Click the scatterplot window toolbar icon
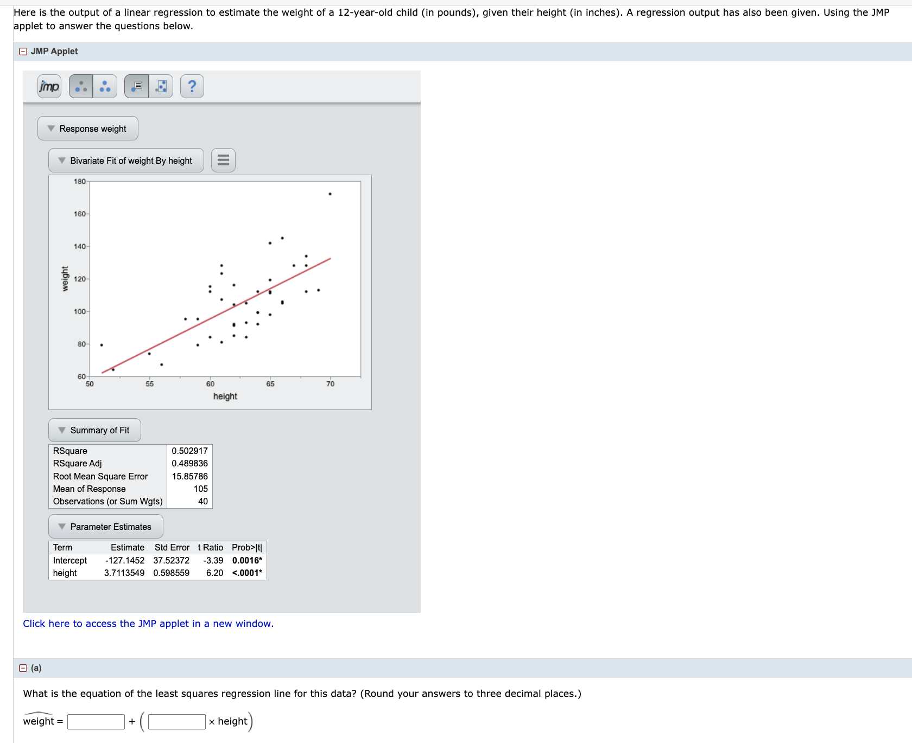The image size is (912, 743). [160, 86]
